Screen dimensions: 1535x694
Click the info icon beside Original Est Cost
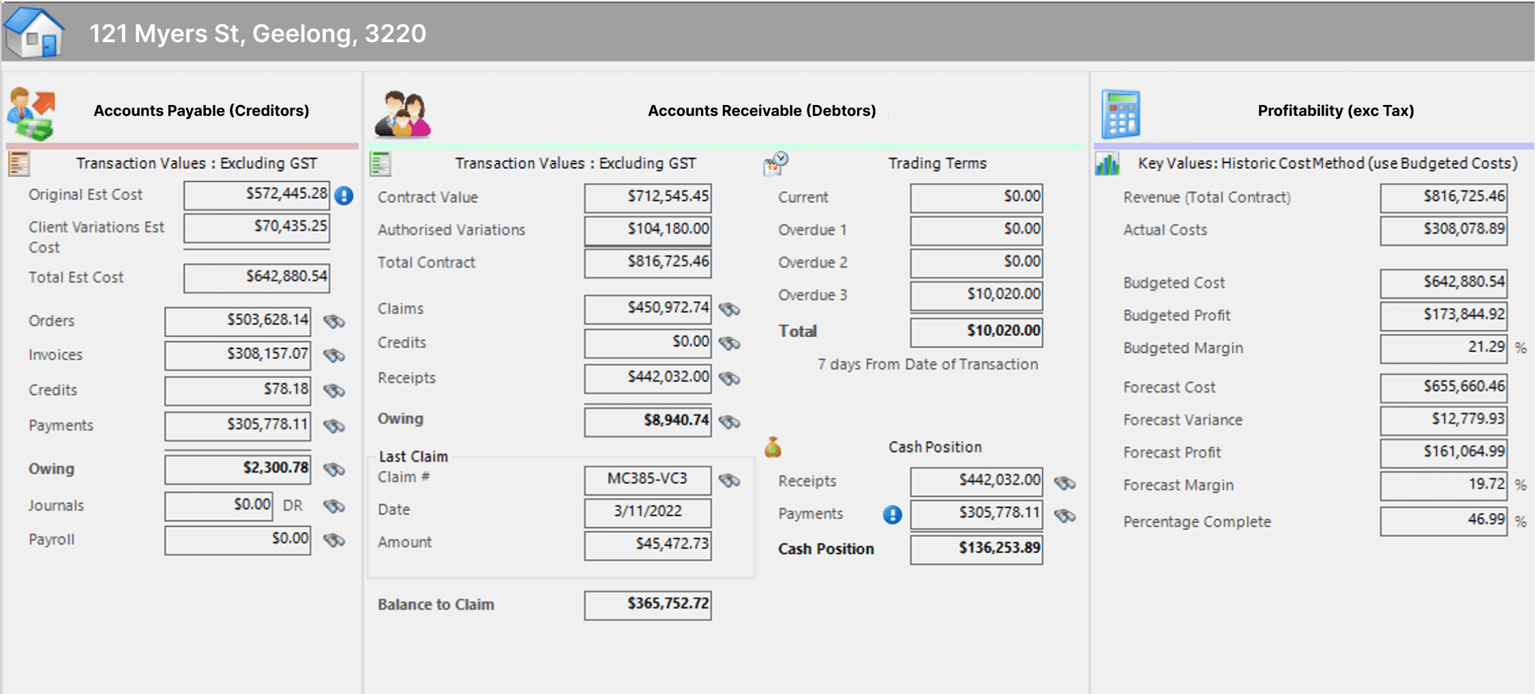pos(344,196)
